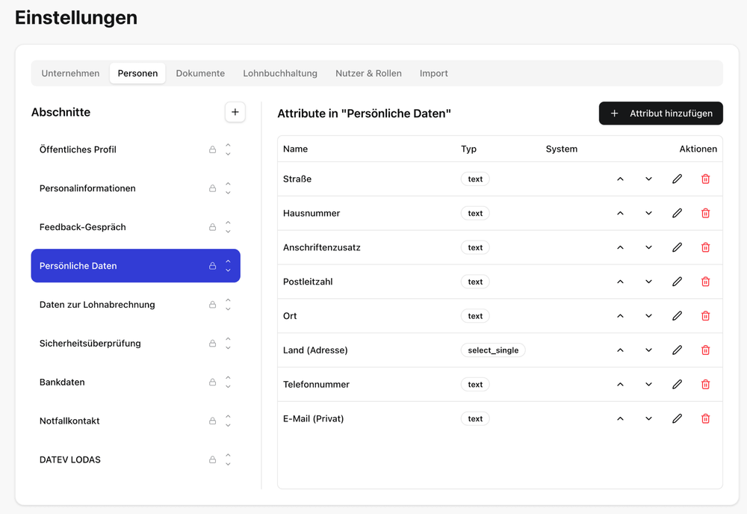Viewport: 747px width, 514px height.
Task: Add new section with plus icon
Action: [235, 112]
